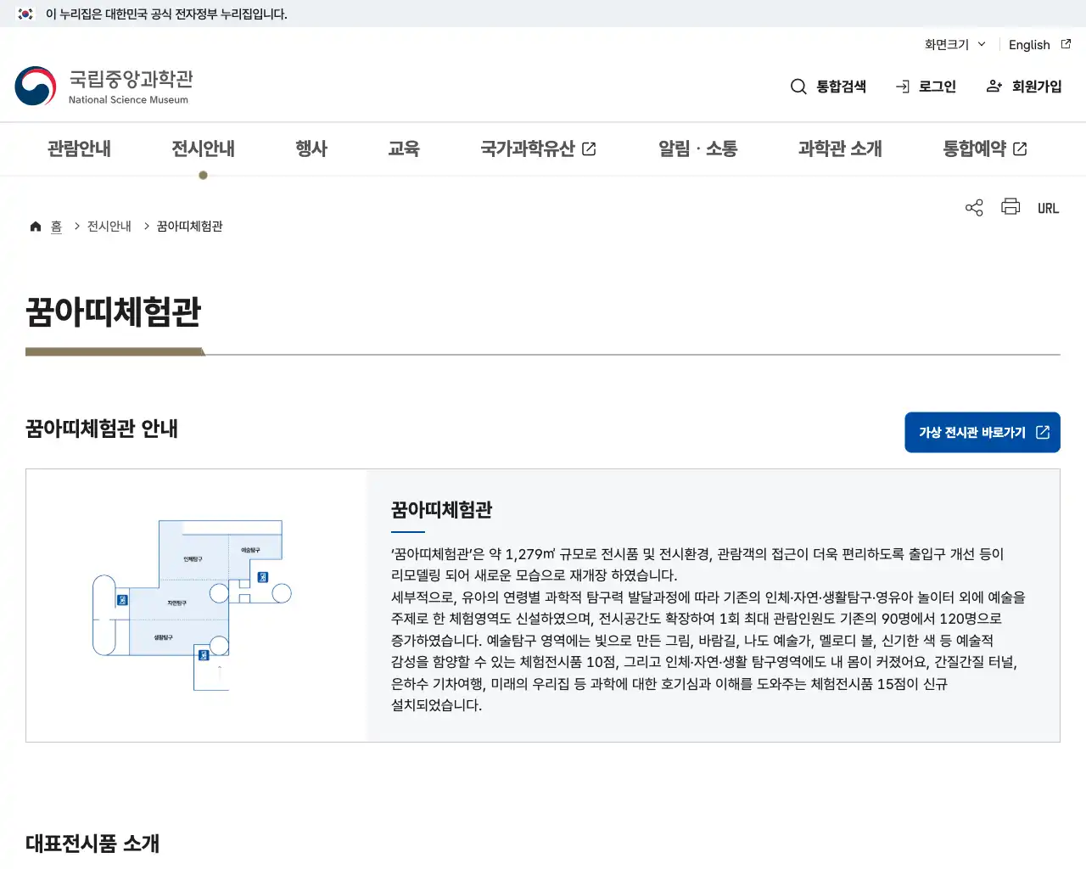Click 전시안내 in the breadcrumb trail
The height and width of the screenshot is (869, 1086).
click(108, 225)
